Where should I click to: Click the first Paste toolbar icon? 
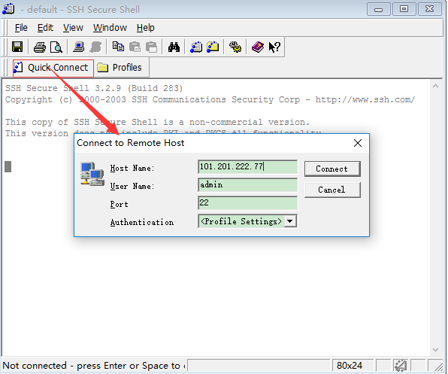coord(135,47)
